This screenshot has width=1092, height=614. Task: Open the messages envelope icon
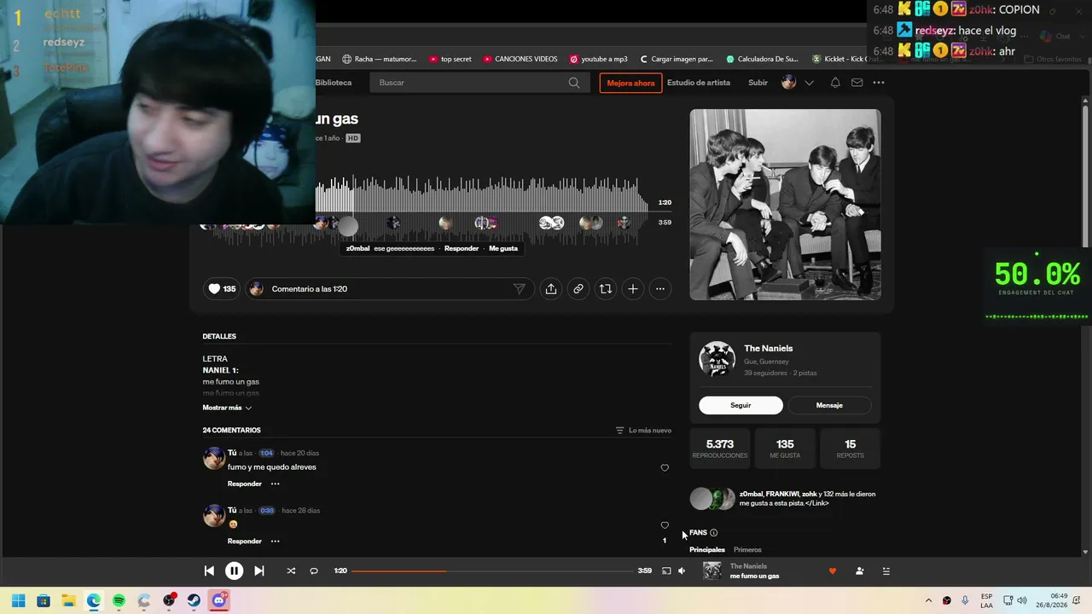pos(857,83)
